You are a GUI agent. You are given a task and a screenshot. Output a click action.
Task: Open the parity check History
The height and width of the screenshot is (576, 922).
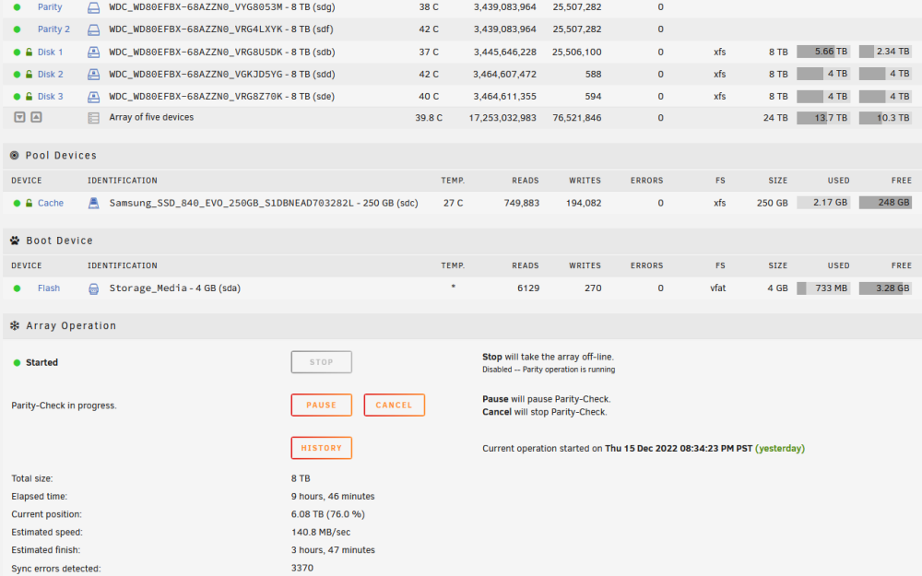322,449
